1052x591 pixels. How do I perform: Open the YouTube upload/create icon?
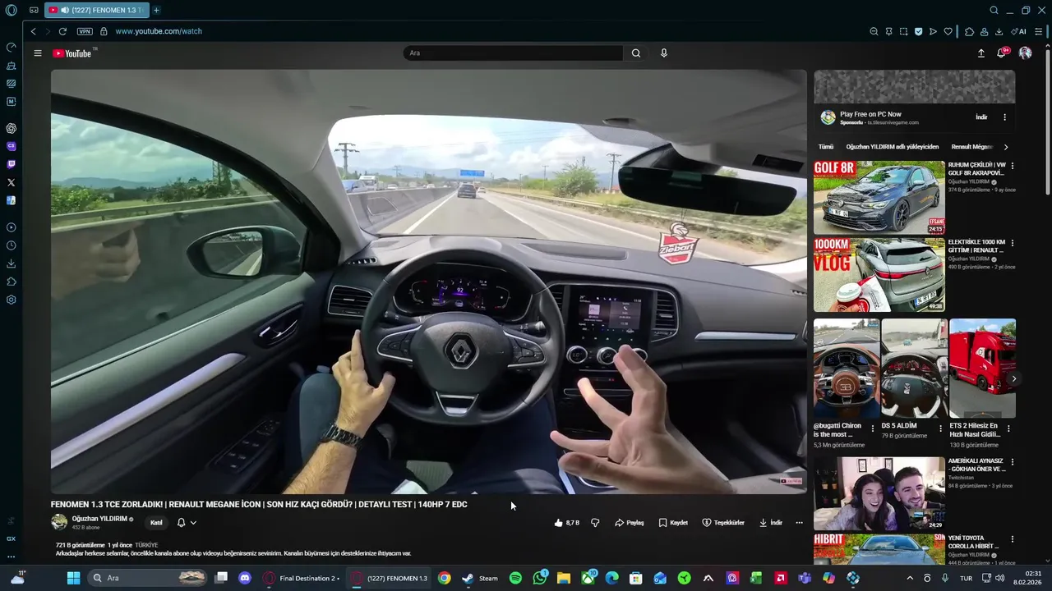pos(980,53)
